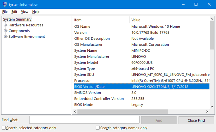Click the value LENOVO O2CKT30AUS, 7/17/2018

click(x=160, y=87)
